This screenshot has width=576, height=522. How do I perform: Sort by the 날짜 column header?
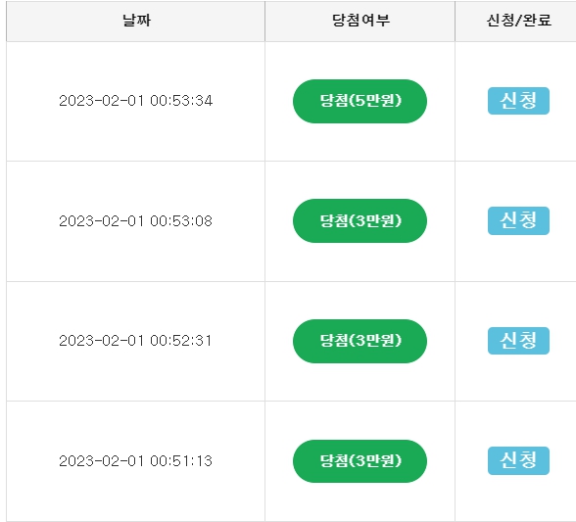[x=136, y=21]
